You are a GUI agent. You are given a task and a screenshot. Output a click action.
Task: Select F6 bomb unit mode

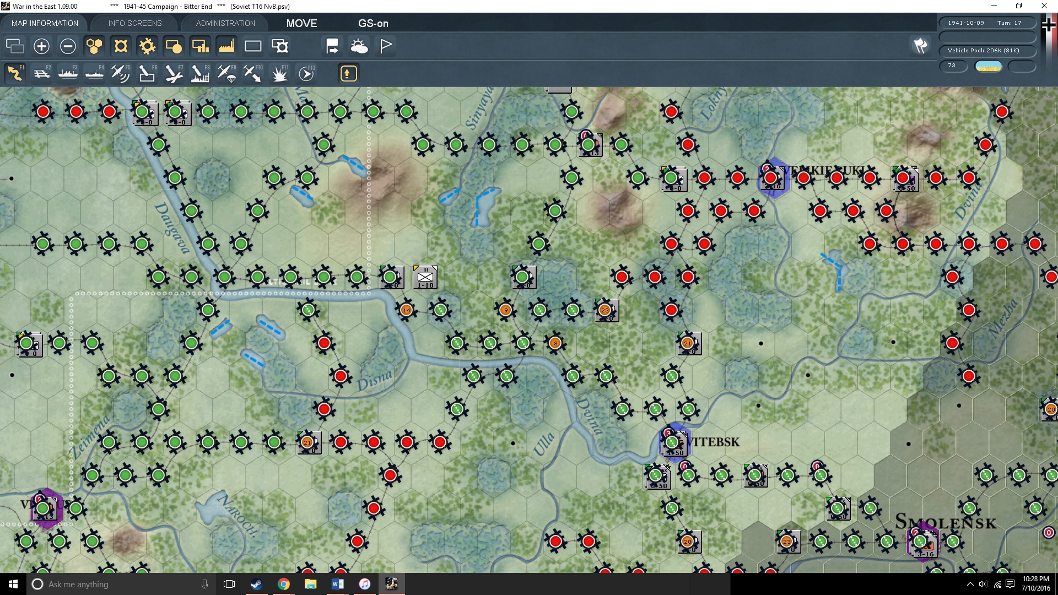tap(147, 73)
